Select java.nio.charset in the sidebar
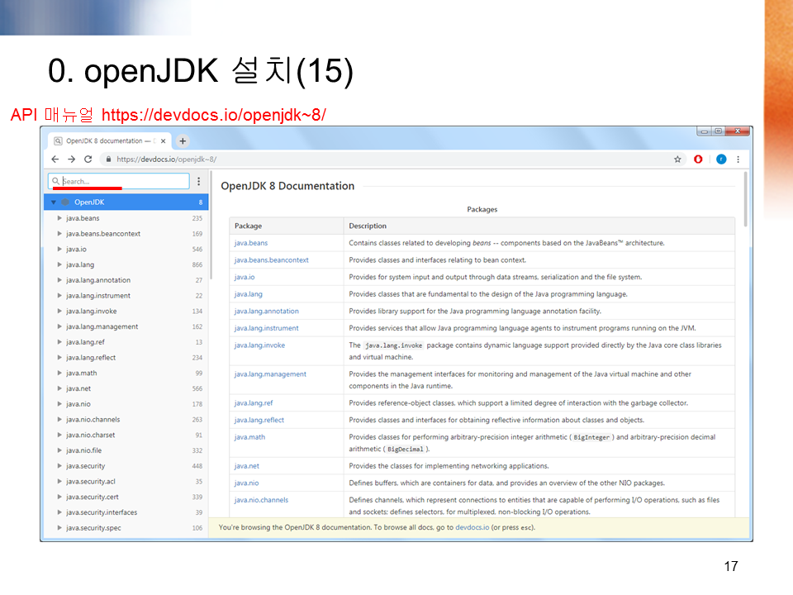Viewport: 793px width, 595px height. pyautogui.click(x=126, y=436)
